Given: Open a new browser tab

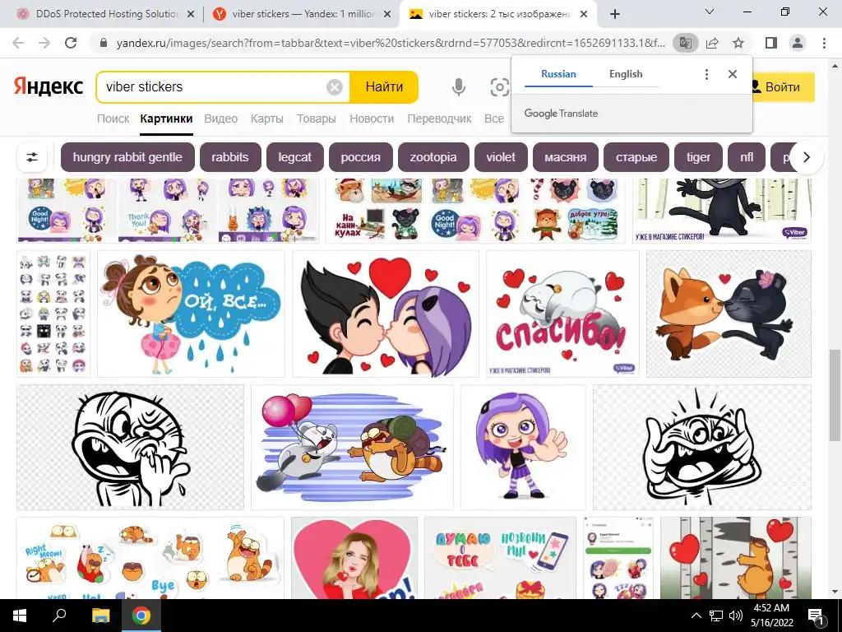Looking at the screenshot, I should click(615, 14).
